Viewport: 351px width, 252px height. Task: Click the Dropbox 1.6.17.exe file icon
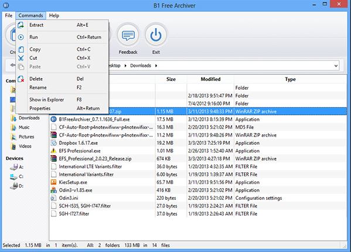click(x=53, y=143)
